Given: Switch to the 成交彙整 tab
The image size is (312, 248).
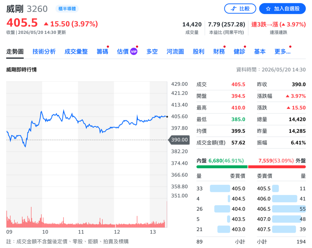Looking at the screenshot, I should pos(76,52).
